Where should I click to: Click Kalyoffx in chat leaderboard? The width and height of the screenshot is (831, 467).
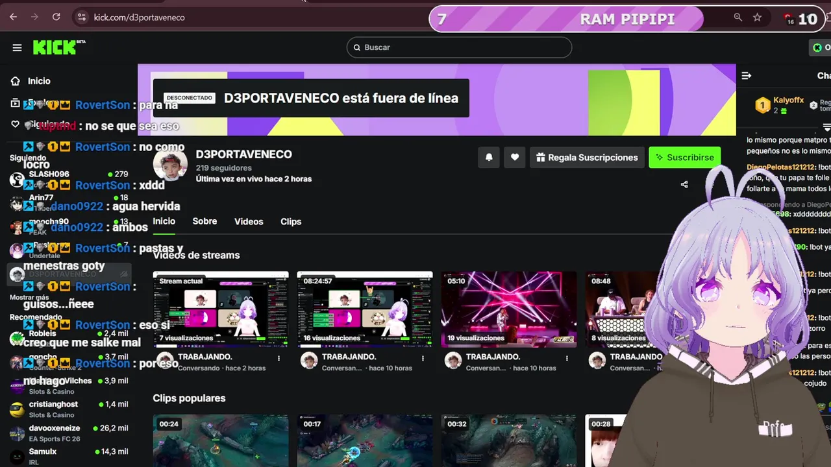coord(788,101)
